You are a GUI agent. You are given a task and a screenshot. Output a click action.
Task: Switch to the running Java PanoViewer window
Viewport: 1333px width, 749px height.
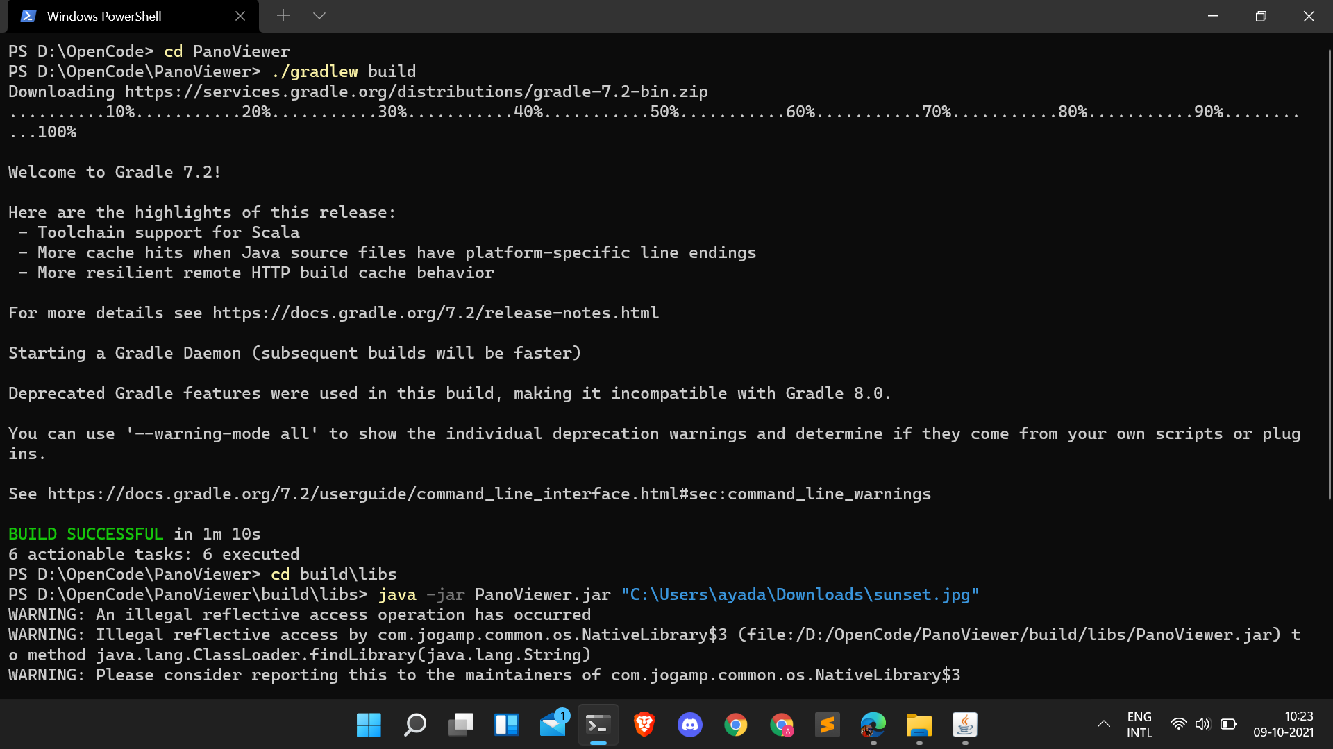coord(965,725)
